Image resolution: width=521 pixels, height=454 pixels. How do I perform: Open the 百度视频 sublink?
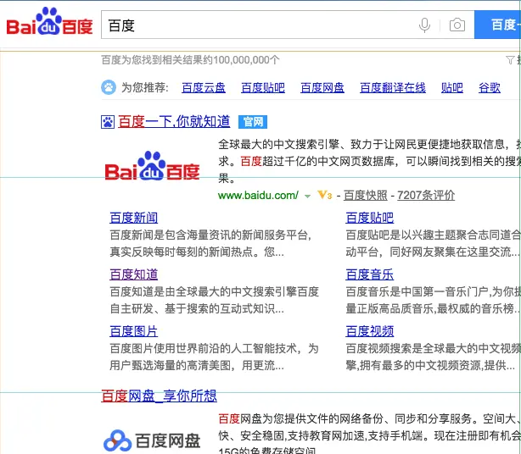pos(369,331)
